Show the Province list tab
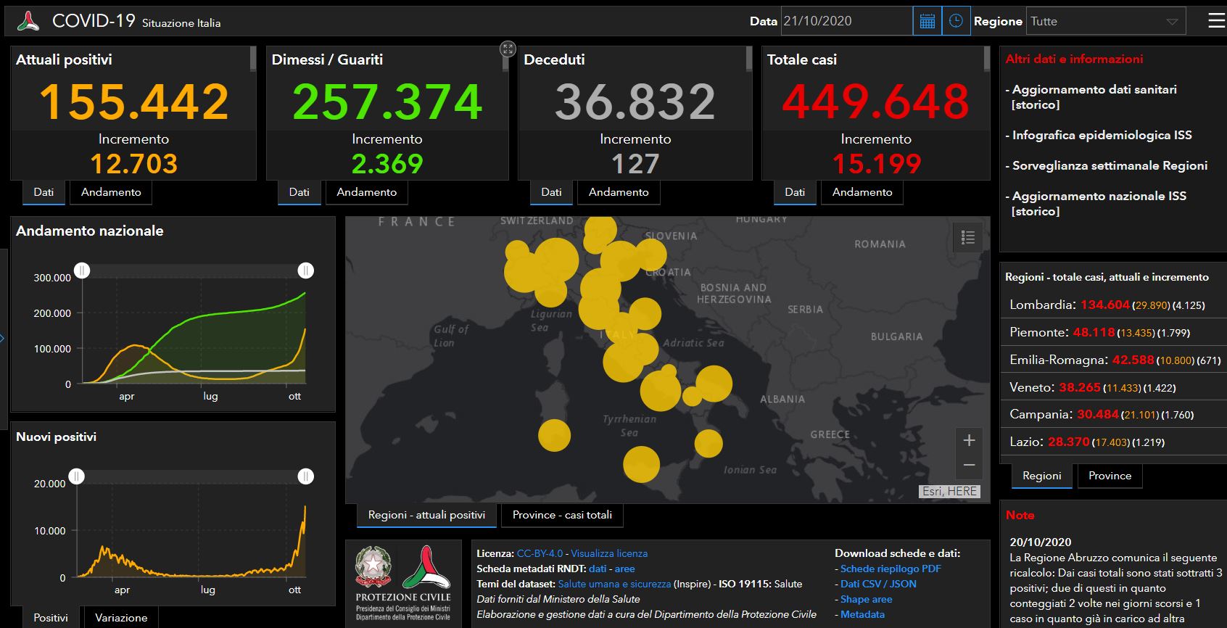 (1110, 476)
